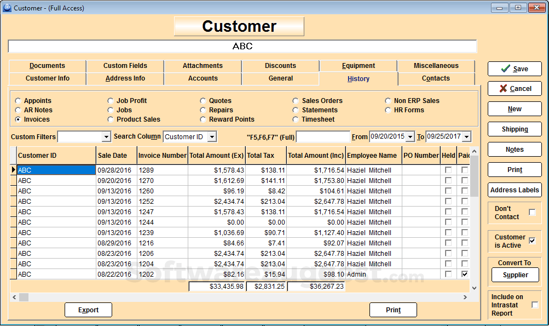Switch to the Contacts tab
549x326 pixels.
pyautogui.click(x=436, y=78)
